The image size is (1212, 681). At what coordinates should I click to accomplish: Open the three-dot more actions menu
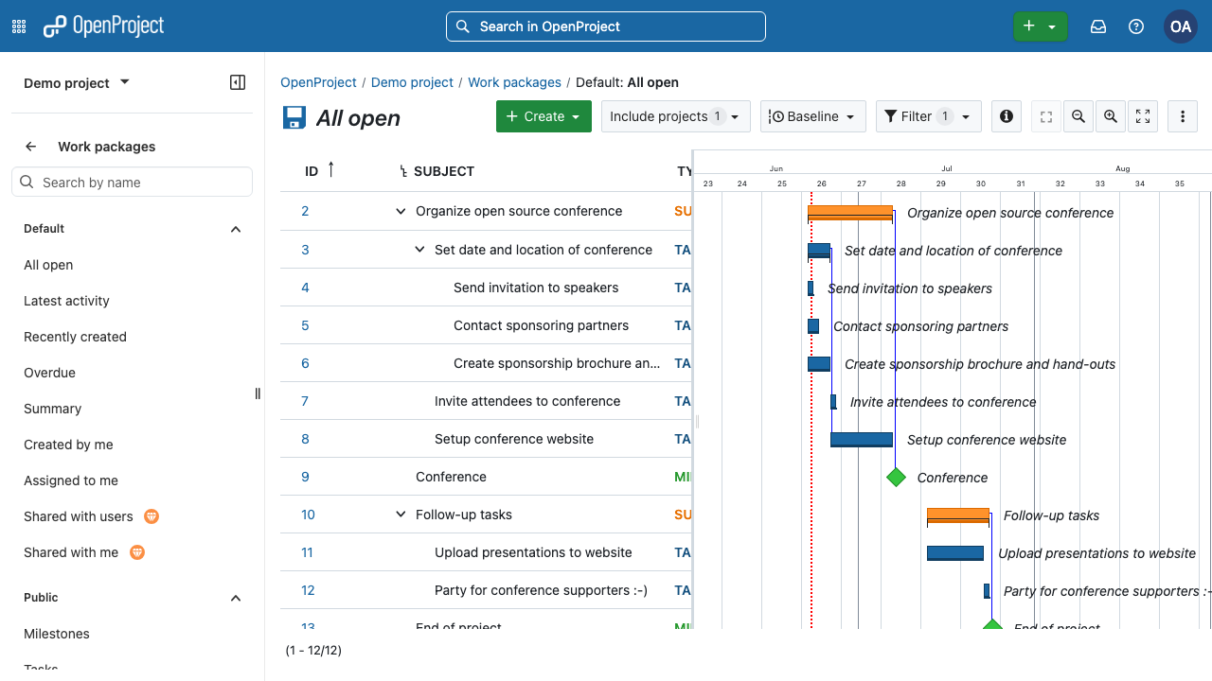pyautogui.click(x=1183, y=116)
